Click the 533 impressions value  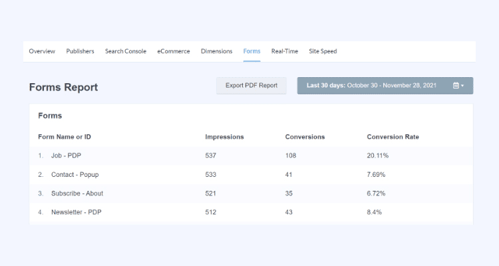(x=211, y=175)
